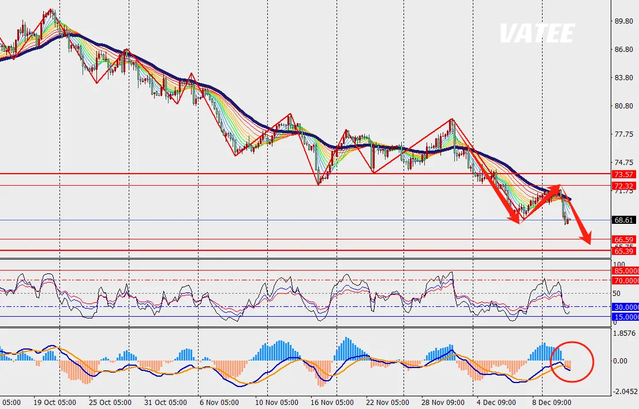Click the 25 Oct 05:00 time label
The height and width of the screenshot is (409, 639).
(x=110, y=403)
